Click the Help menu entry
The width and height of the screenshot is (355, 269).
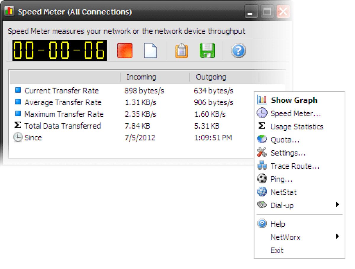(277, 224)
